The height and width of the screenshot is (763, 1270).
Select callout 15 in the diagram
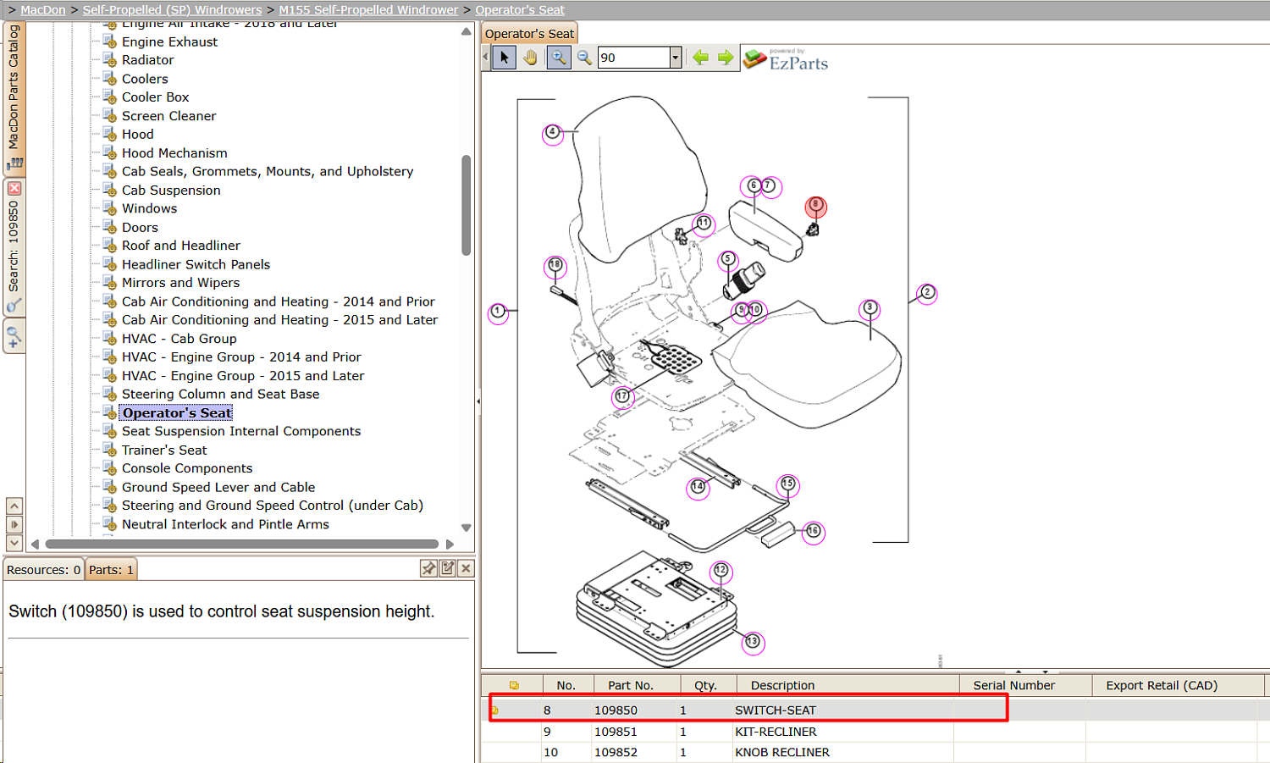point(788,484)
